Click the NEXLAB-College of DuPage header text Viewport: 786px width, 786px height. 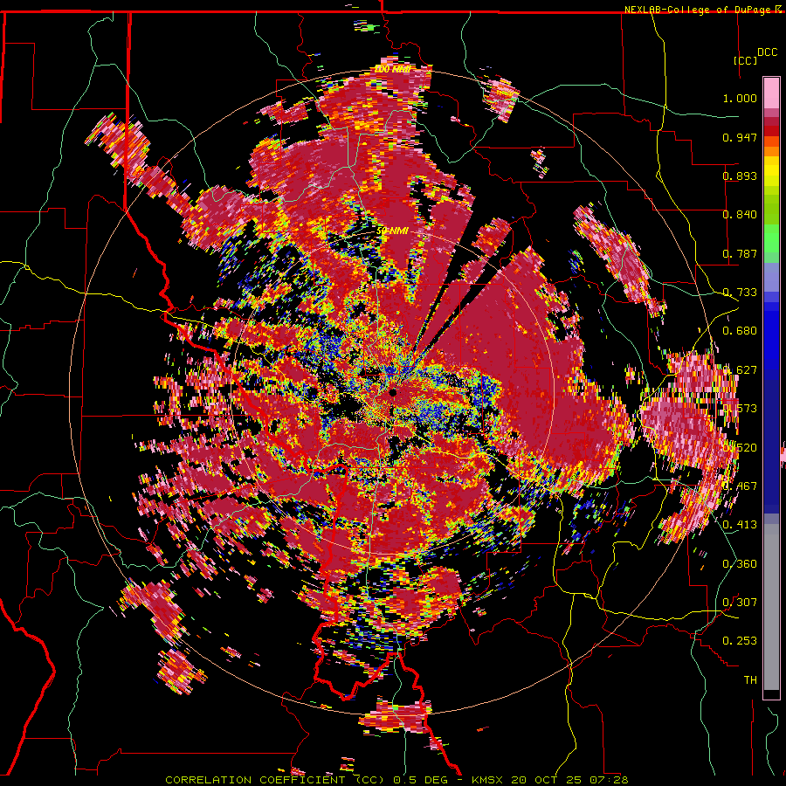(x=699, y=10)
